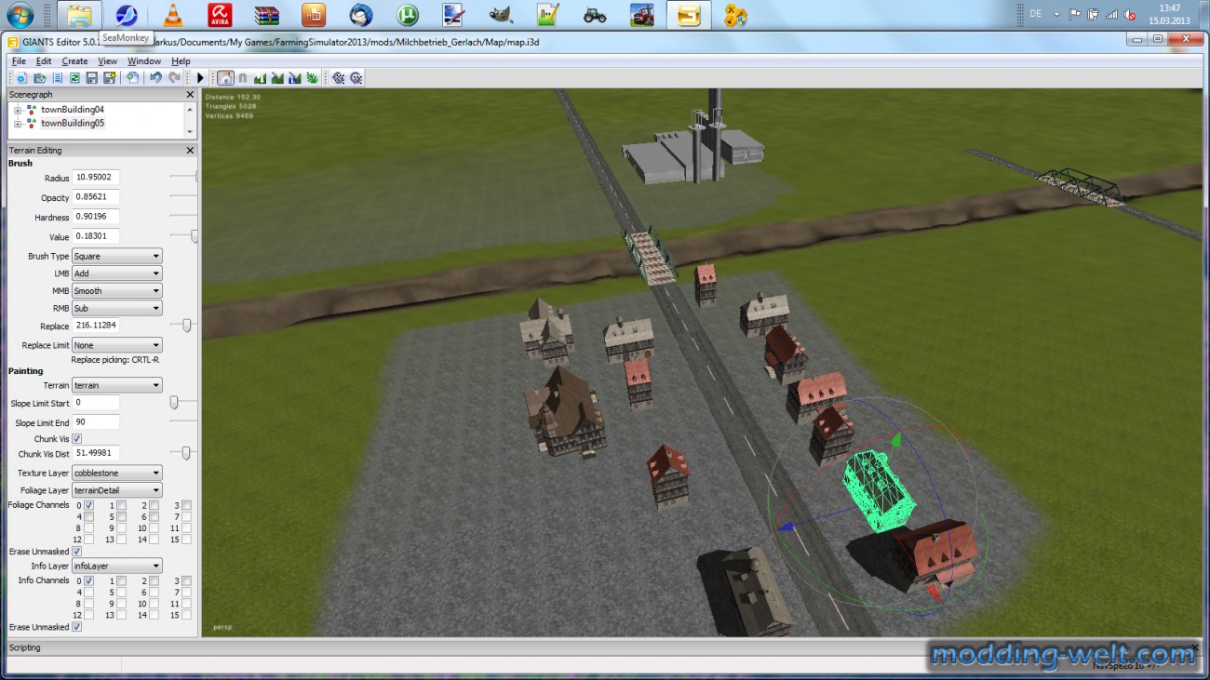This screenshot has width=1210, height=680.
Task: Open the View menu
Action: click(x=108, y=61)
